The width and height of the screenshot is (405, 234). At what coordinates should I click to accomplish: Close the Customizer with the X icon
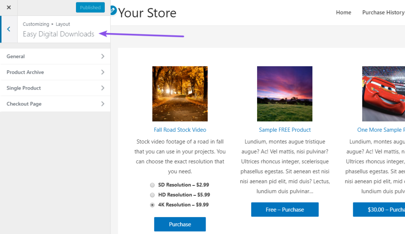[9, 7]
